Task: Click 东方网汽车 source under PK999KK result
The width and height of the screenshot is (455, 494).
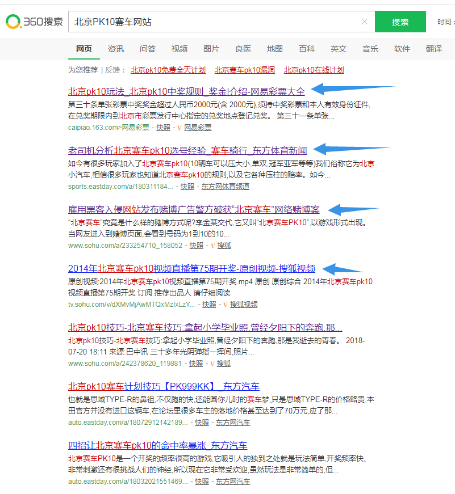Action: 233,423
